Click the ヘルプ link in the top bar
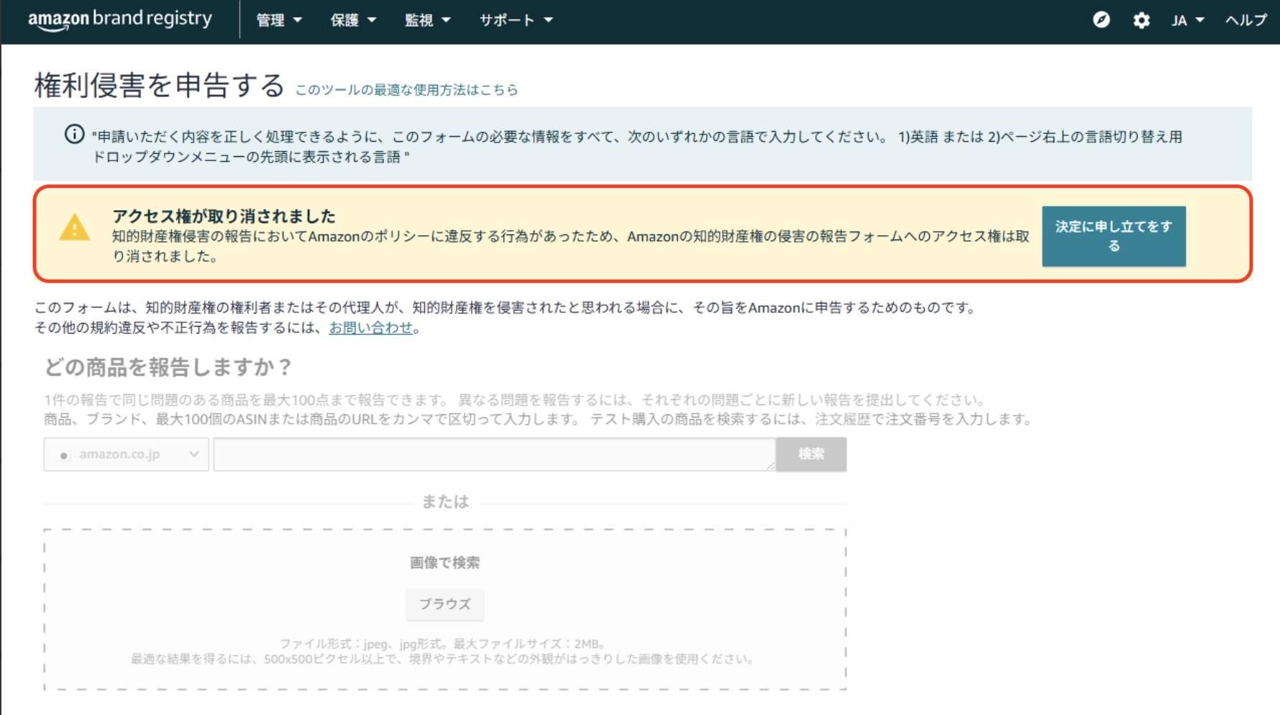Image resolution: width=1280 pixels, height=715 pixels. [x=1246, y=20]
